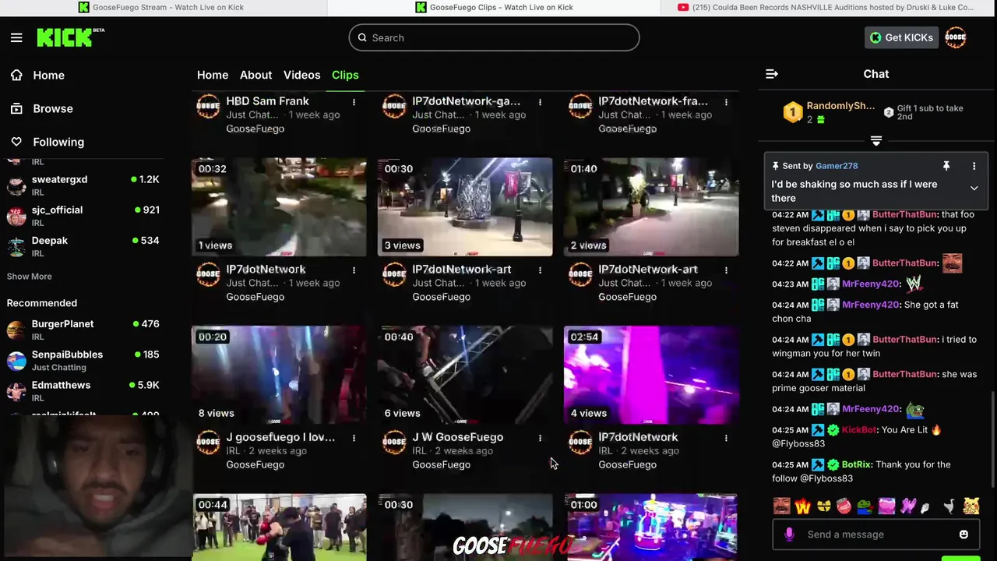Open sjc_official channel in sidebar
Screen dimensions: 997x561
tap(83, 216)
